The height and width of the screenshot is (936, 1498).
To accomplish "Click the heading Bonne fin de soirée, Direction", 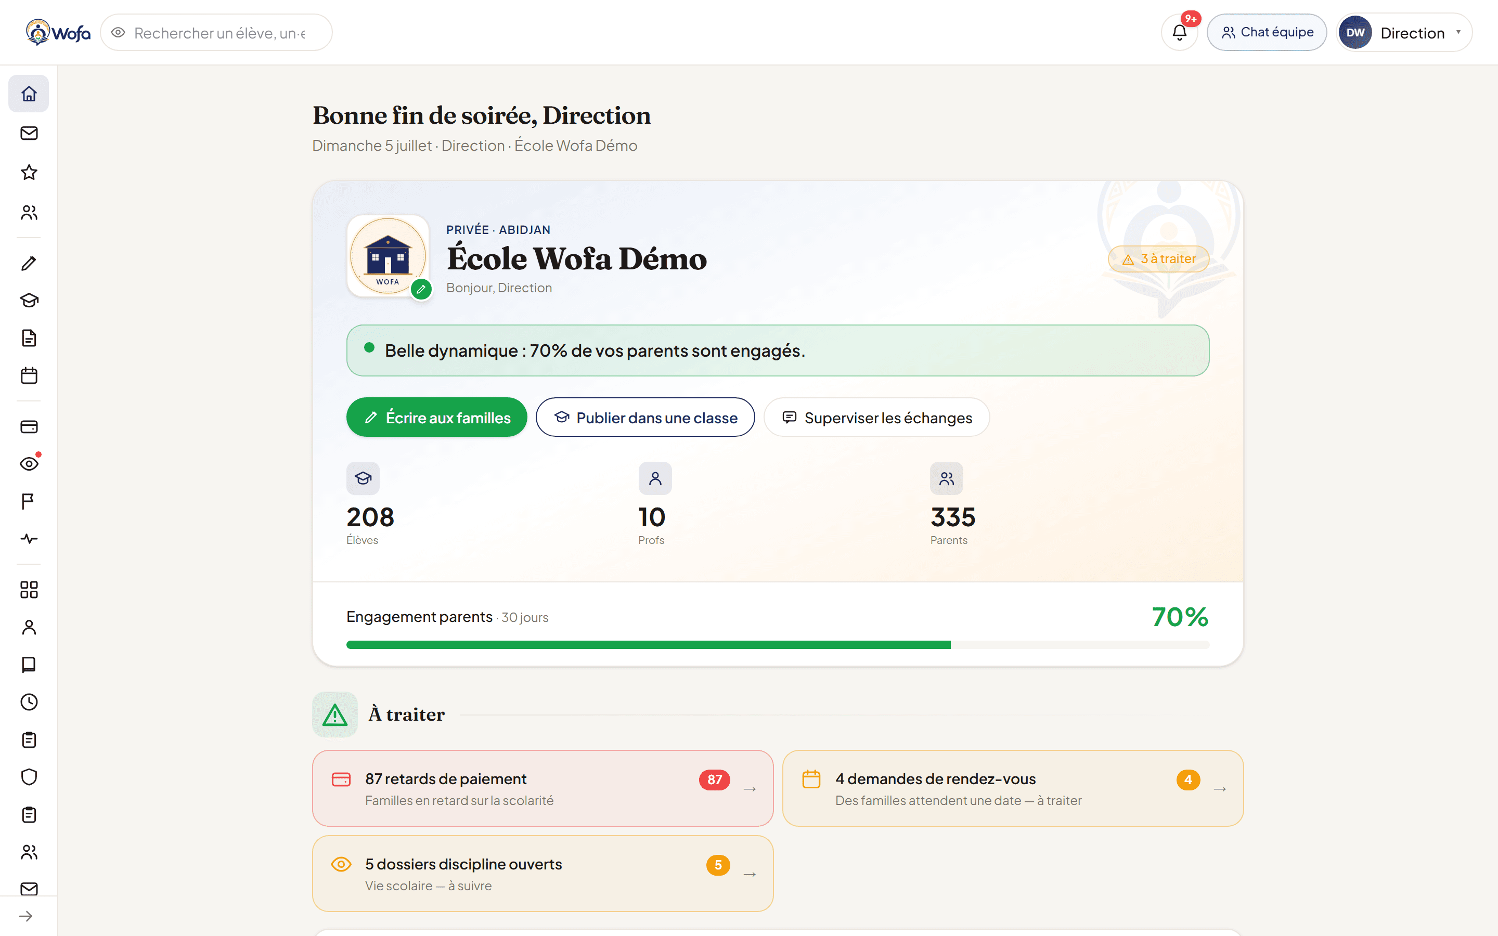I will pos(482,115).
